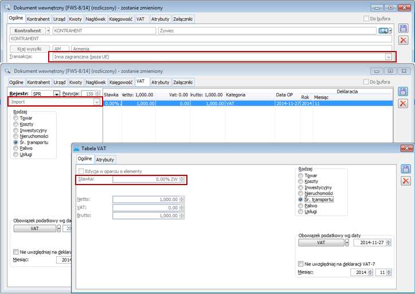Adjust year 2014 spinner in Tabela VAT

coord(370,272)
